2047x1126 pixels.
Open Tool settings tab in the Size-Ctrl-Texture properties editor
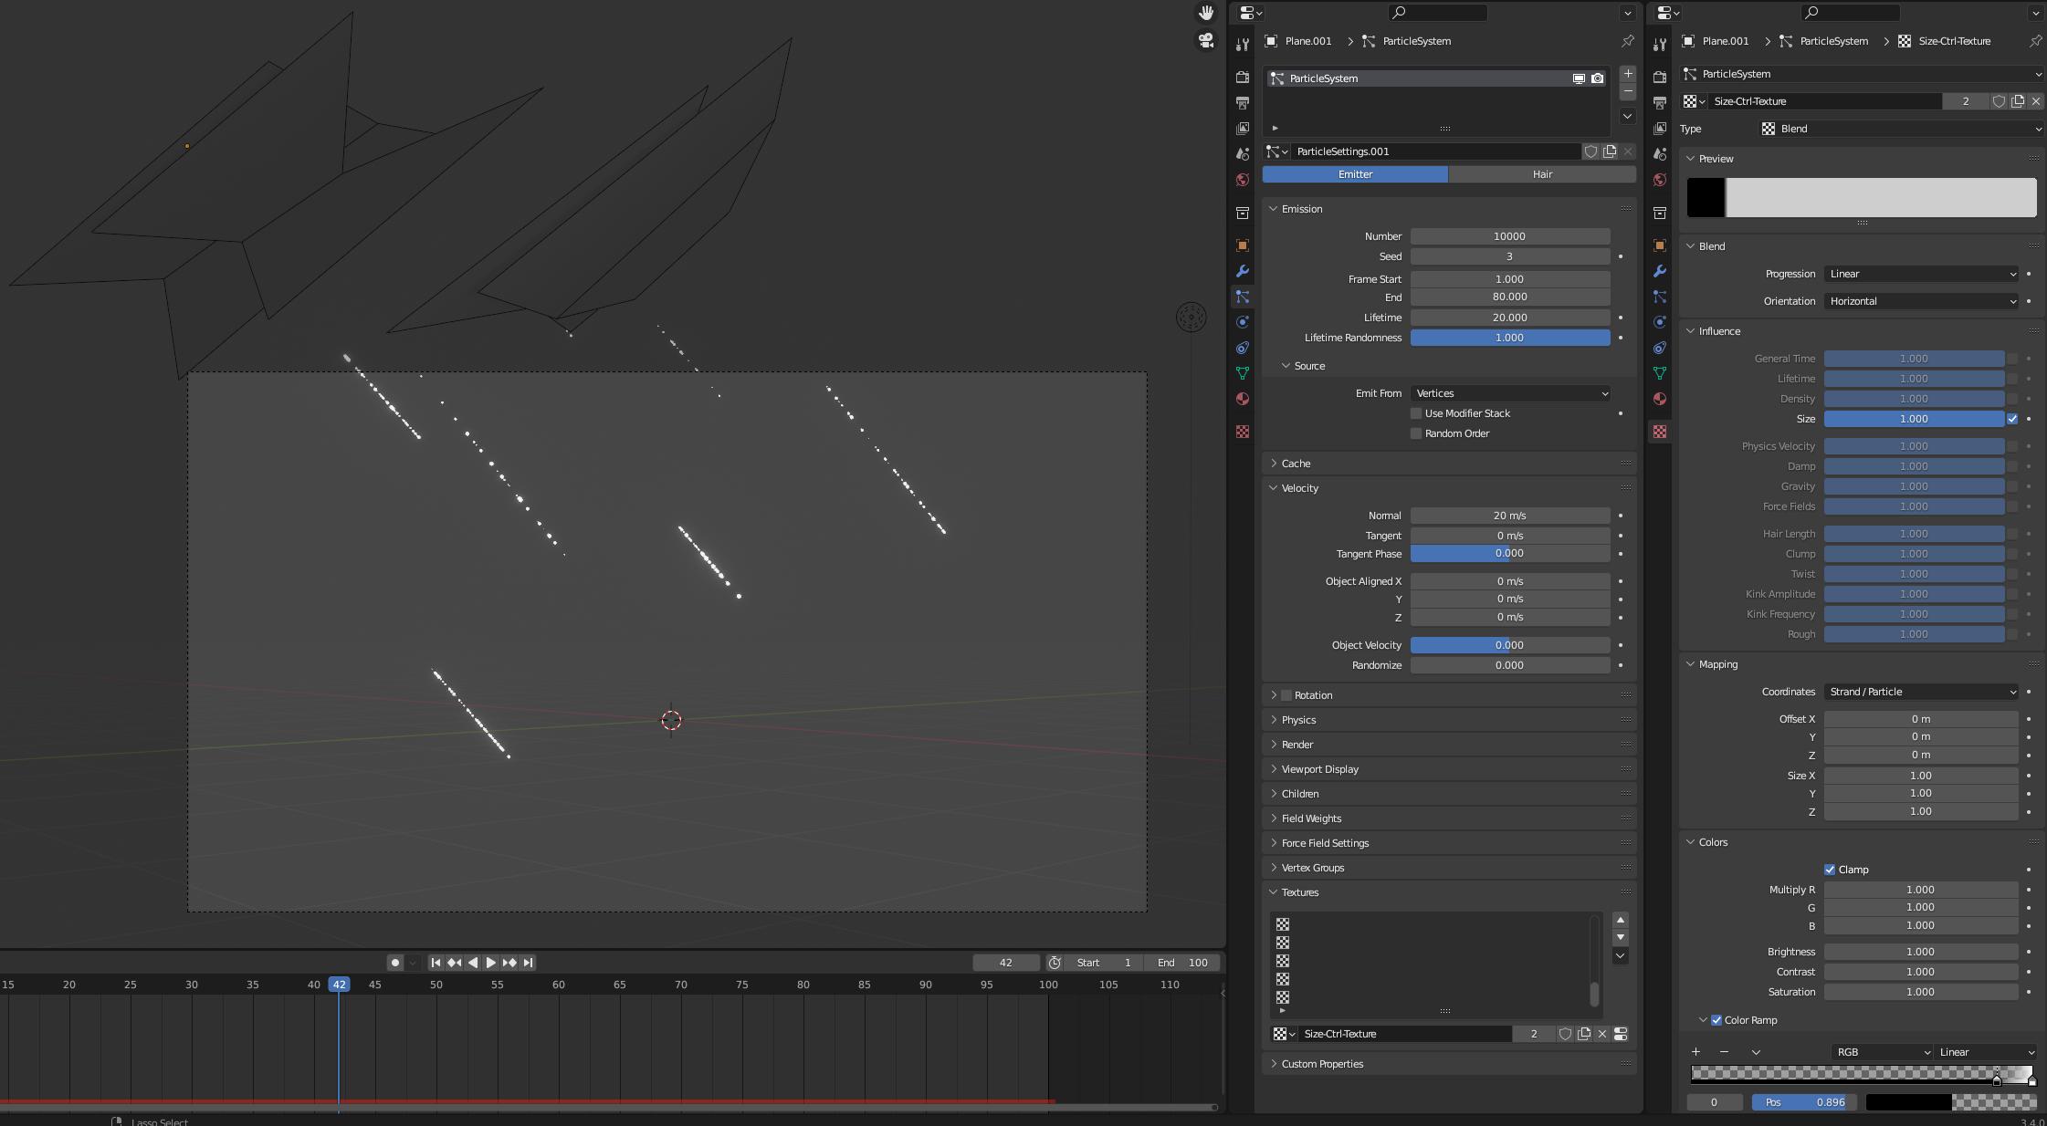click(1659, 45)
